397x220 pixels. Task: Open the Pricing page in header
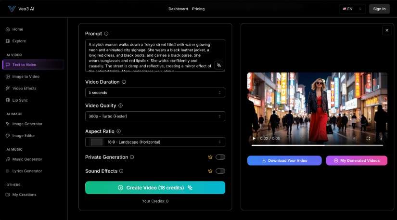(x=198, y=9)
